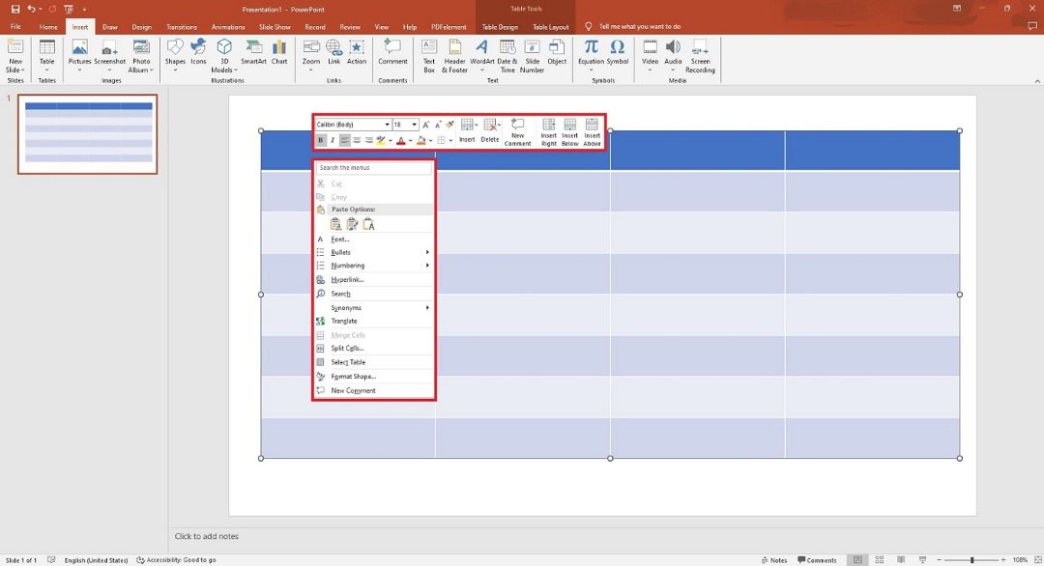Insert Slide Number
This screenshot has height=566, width=1044.
[532, 56]
